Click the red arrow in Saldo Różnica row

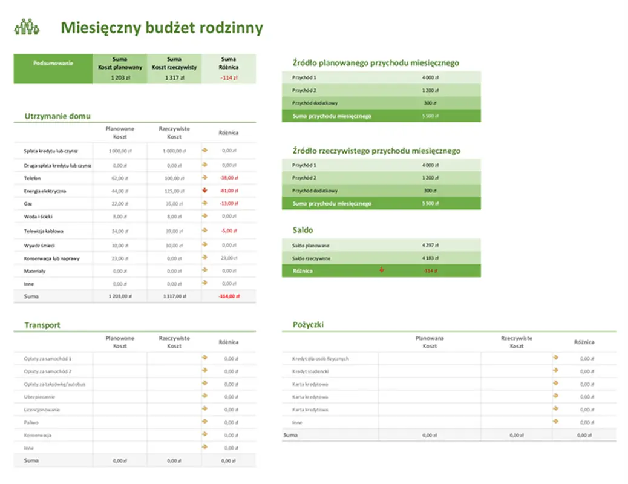click(x=381, y=270)
